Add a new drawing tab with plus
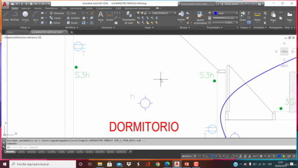Image resolution: width=298 pixels, height=168 pixels. pyautogui.click(x=71, y=32)
